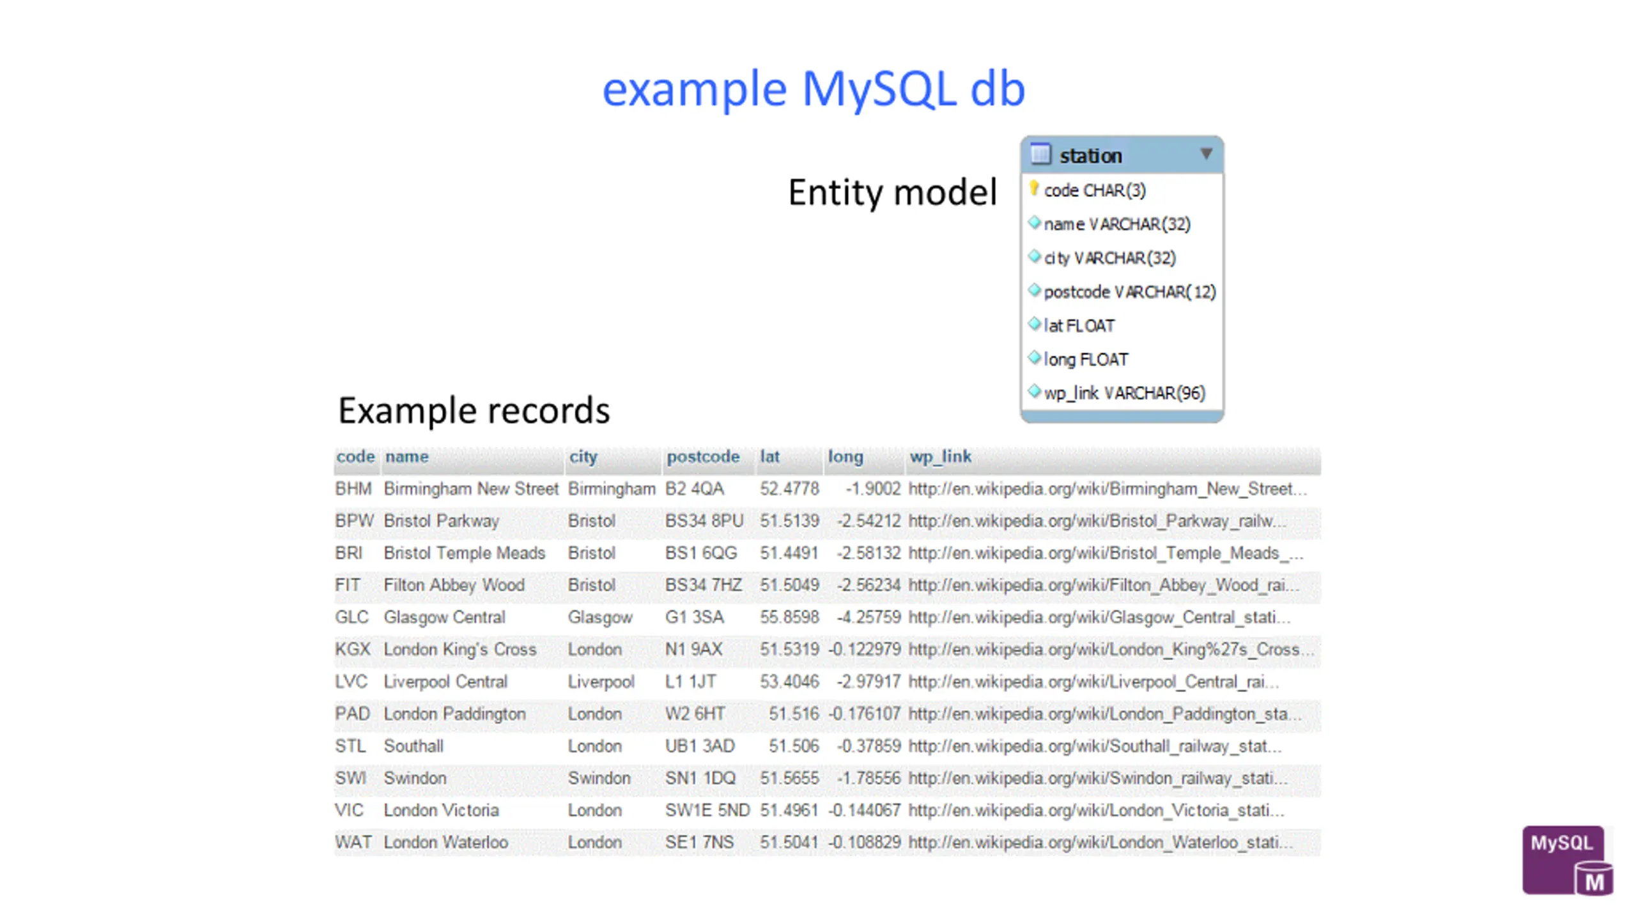Click the diamond icon beside city VARCHAR(32)
This screenshot has height=920, width=1636.
1034,257
